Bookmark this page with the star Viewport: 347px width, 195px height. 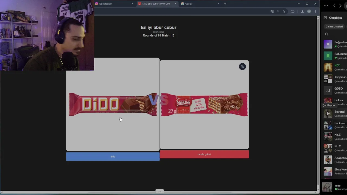pos(284,11)
